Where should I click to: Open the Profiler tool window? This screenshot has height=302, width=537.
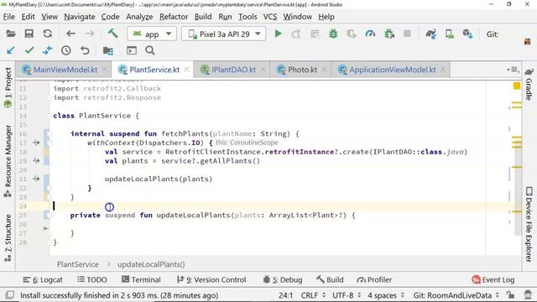(x=374, y=279)
